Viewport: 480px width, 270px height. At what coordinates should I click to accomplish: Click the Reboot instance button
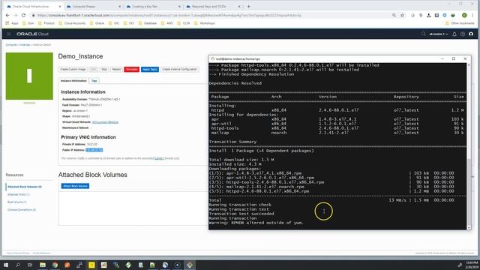pos(116,70)
